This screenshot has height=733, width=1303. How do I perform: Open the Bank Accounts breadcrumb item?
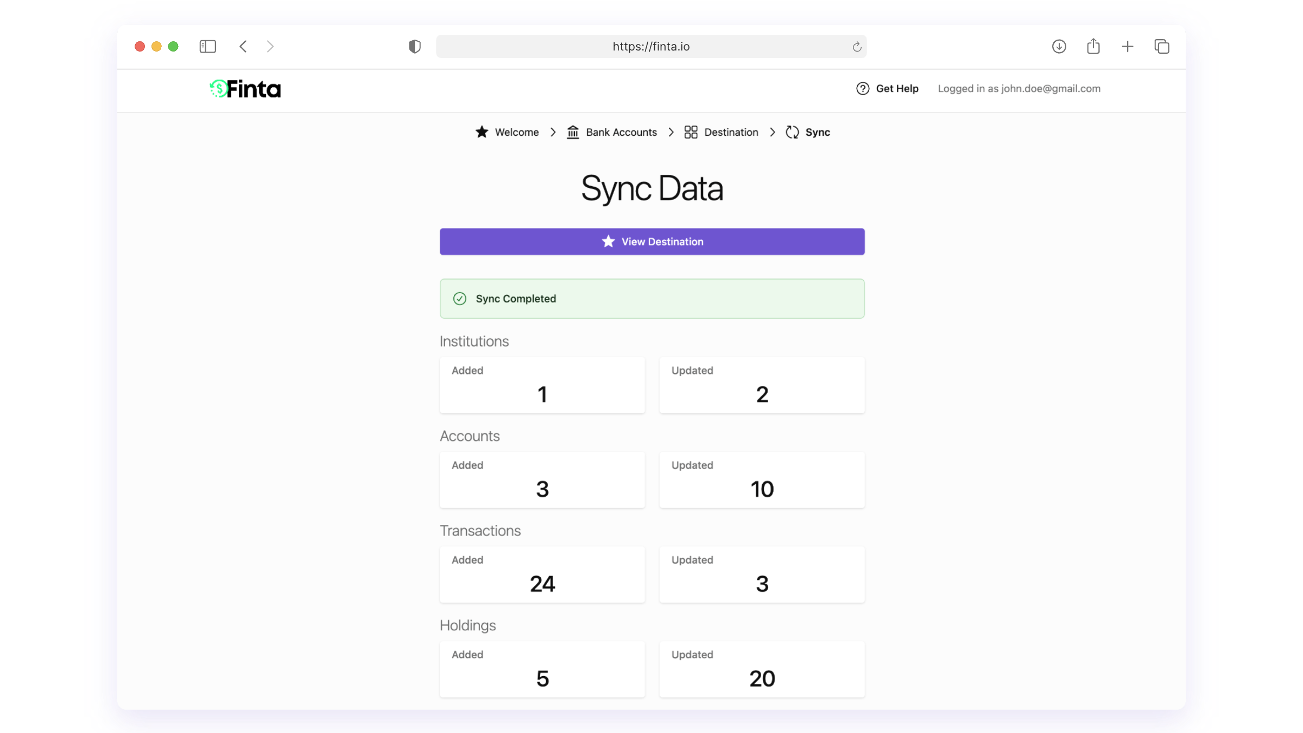point(621,132)
